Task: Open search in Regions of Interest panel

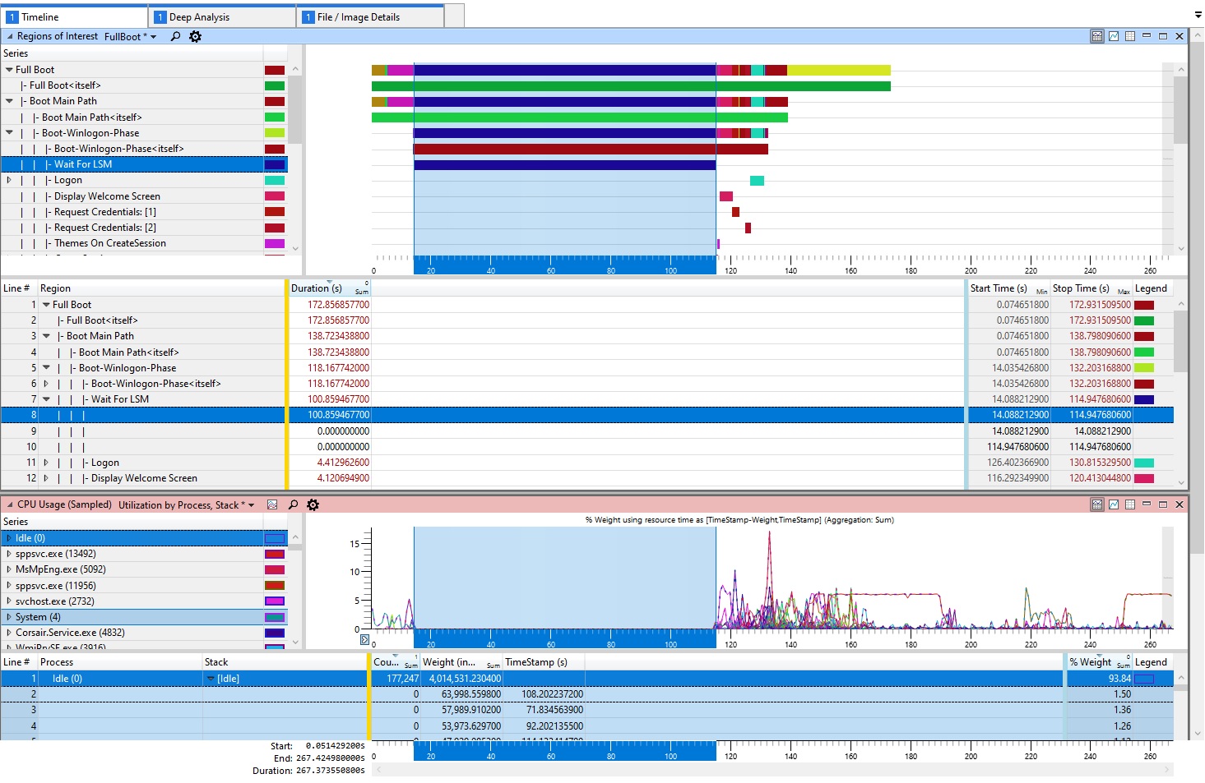Action: point(175,36)
